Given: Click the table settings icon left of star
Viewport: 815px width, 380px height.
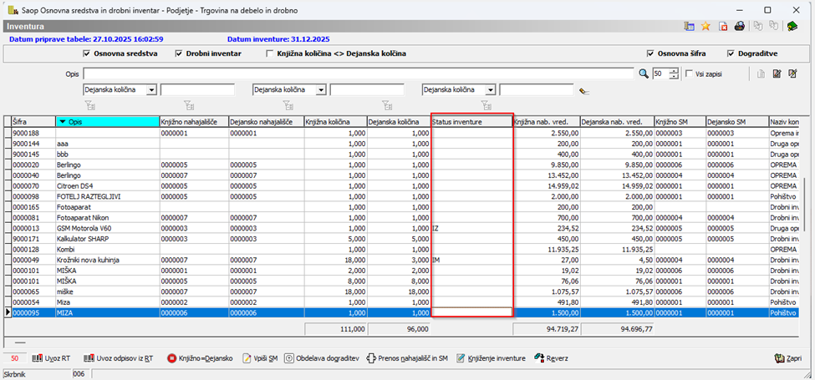Looking at the screenshot, I should click(690, 27).
